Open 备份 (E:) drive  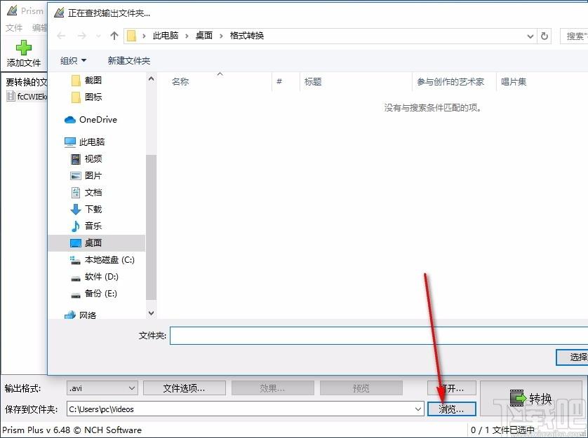tap(94, 294)
